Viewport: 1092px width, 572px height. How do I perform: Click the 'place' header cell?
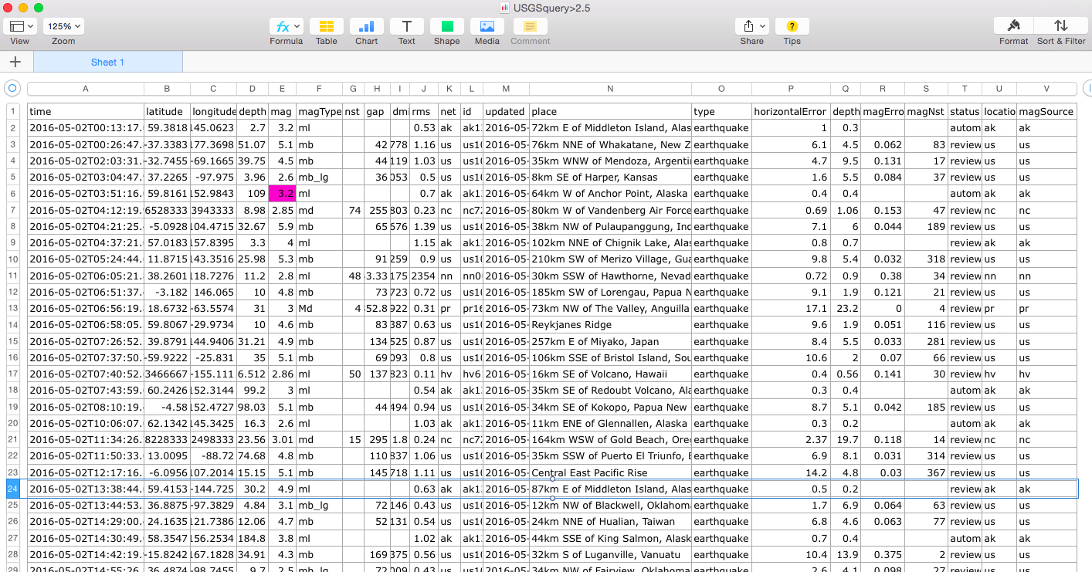click(610, 111)
